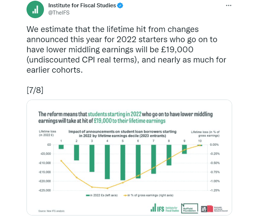Click the @TheIFS handle
The width and height of the screenshot is (259, 218).
pyautogui.click(x=59, y=13)
